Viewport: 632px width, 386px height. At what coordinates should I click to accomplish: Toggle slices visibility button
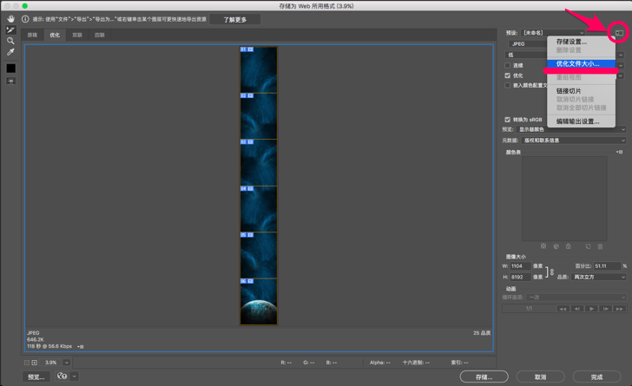coord(10,82)
